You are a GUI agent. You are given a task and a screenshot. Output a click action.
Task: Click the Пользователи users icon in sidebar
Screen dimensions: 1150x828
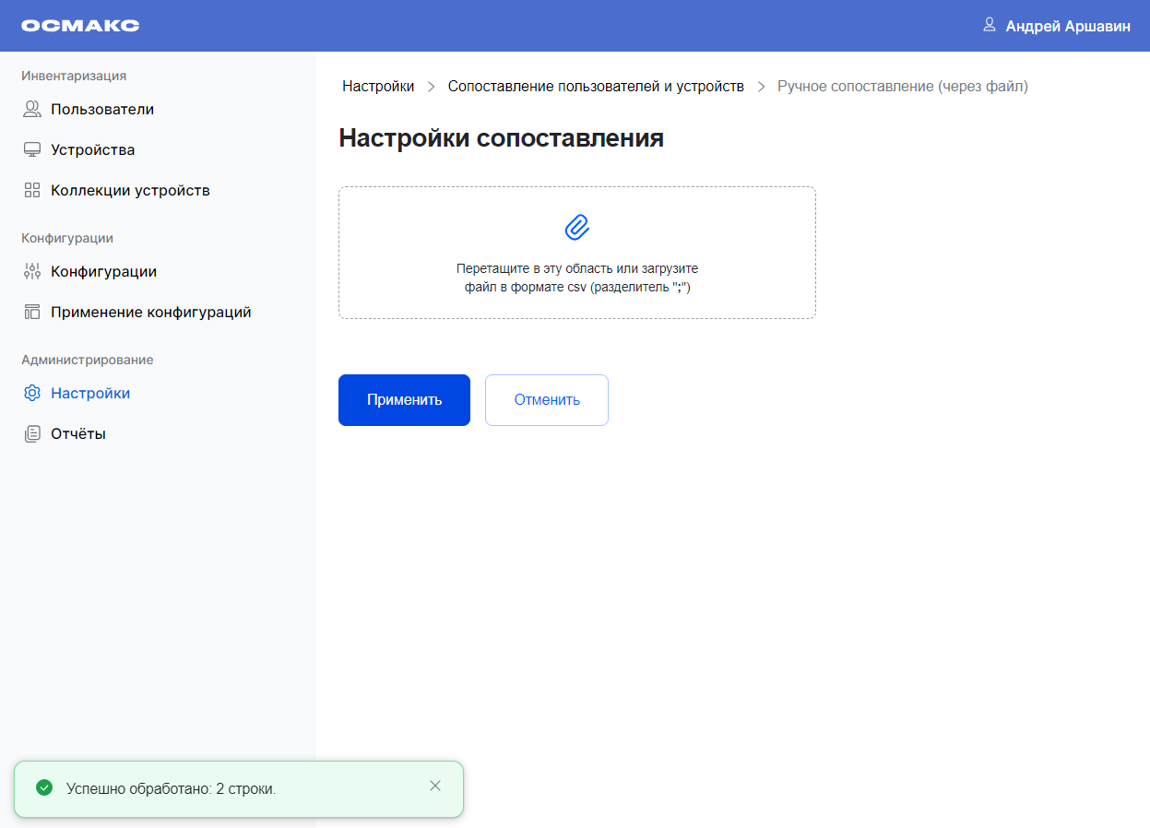click(32, 110)
